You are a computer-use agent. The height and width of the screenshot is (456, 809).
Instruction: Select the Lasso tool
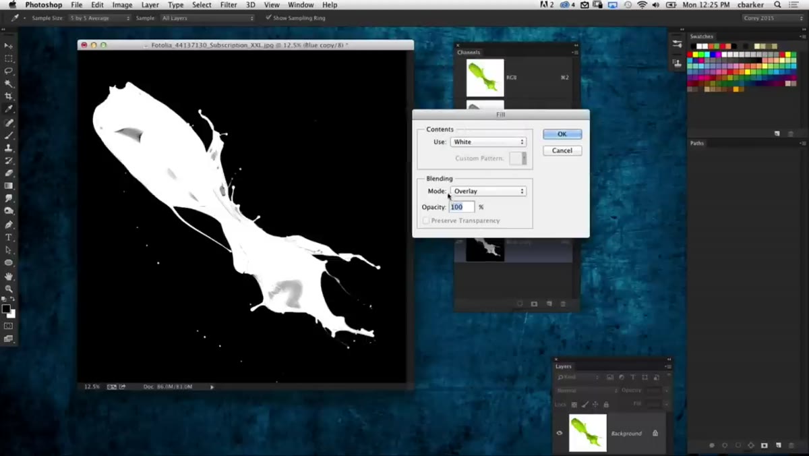(9, 71)
